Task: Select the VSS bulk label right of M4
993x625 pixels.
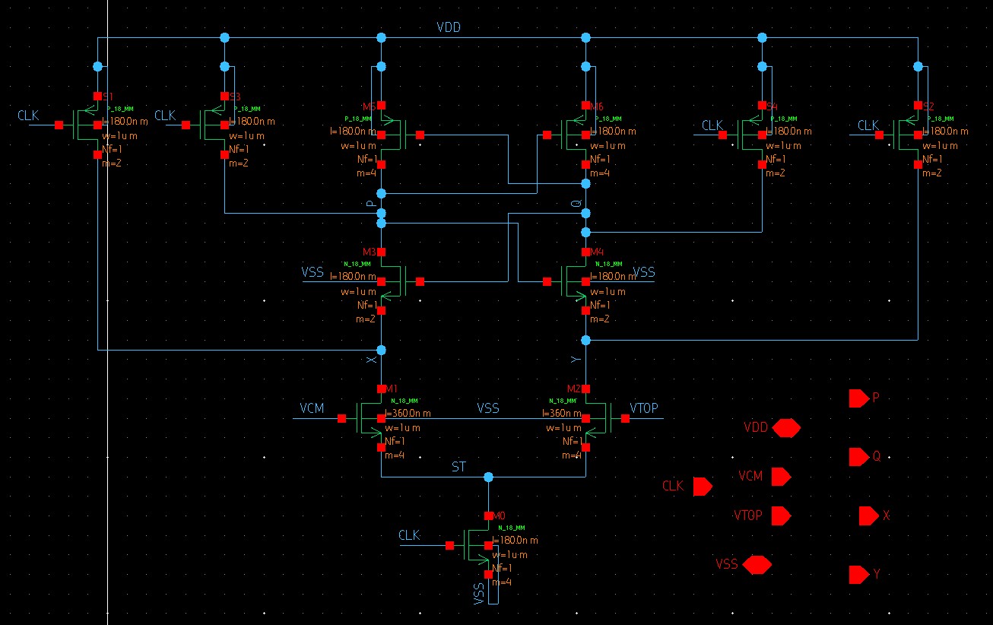Action: click(x=644, y=272)
